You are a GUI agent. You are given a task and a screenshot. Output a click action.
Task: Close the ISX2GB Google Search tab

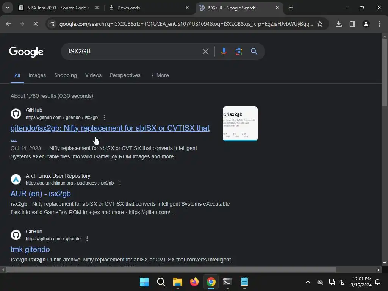277,8
